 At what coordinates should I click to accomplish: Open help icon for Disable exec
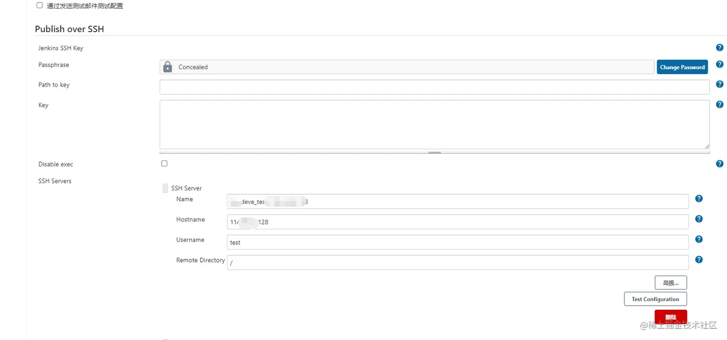[719, 164]
